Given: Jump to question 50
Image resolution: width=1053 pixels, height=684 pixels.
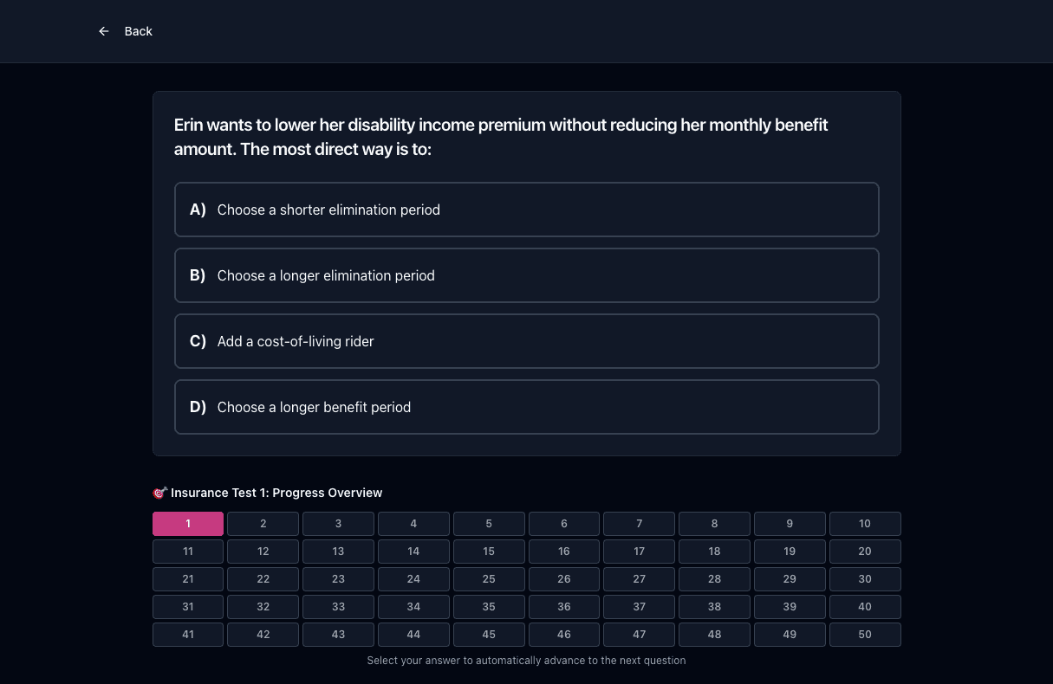Looking at the screenshot, I should 865,635.
